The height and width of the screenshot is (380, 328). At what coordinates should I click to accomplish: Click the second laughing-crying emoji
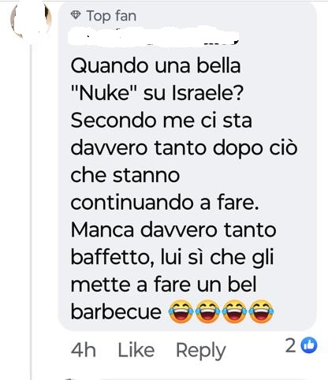tap(207, 311)
